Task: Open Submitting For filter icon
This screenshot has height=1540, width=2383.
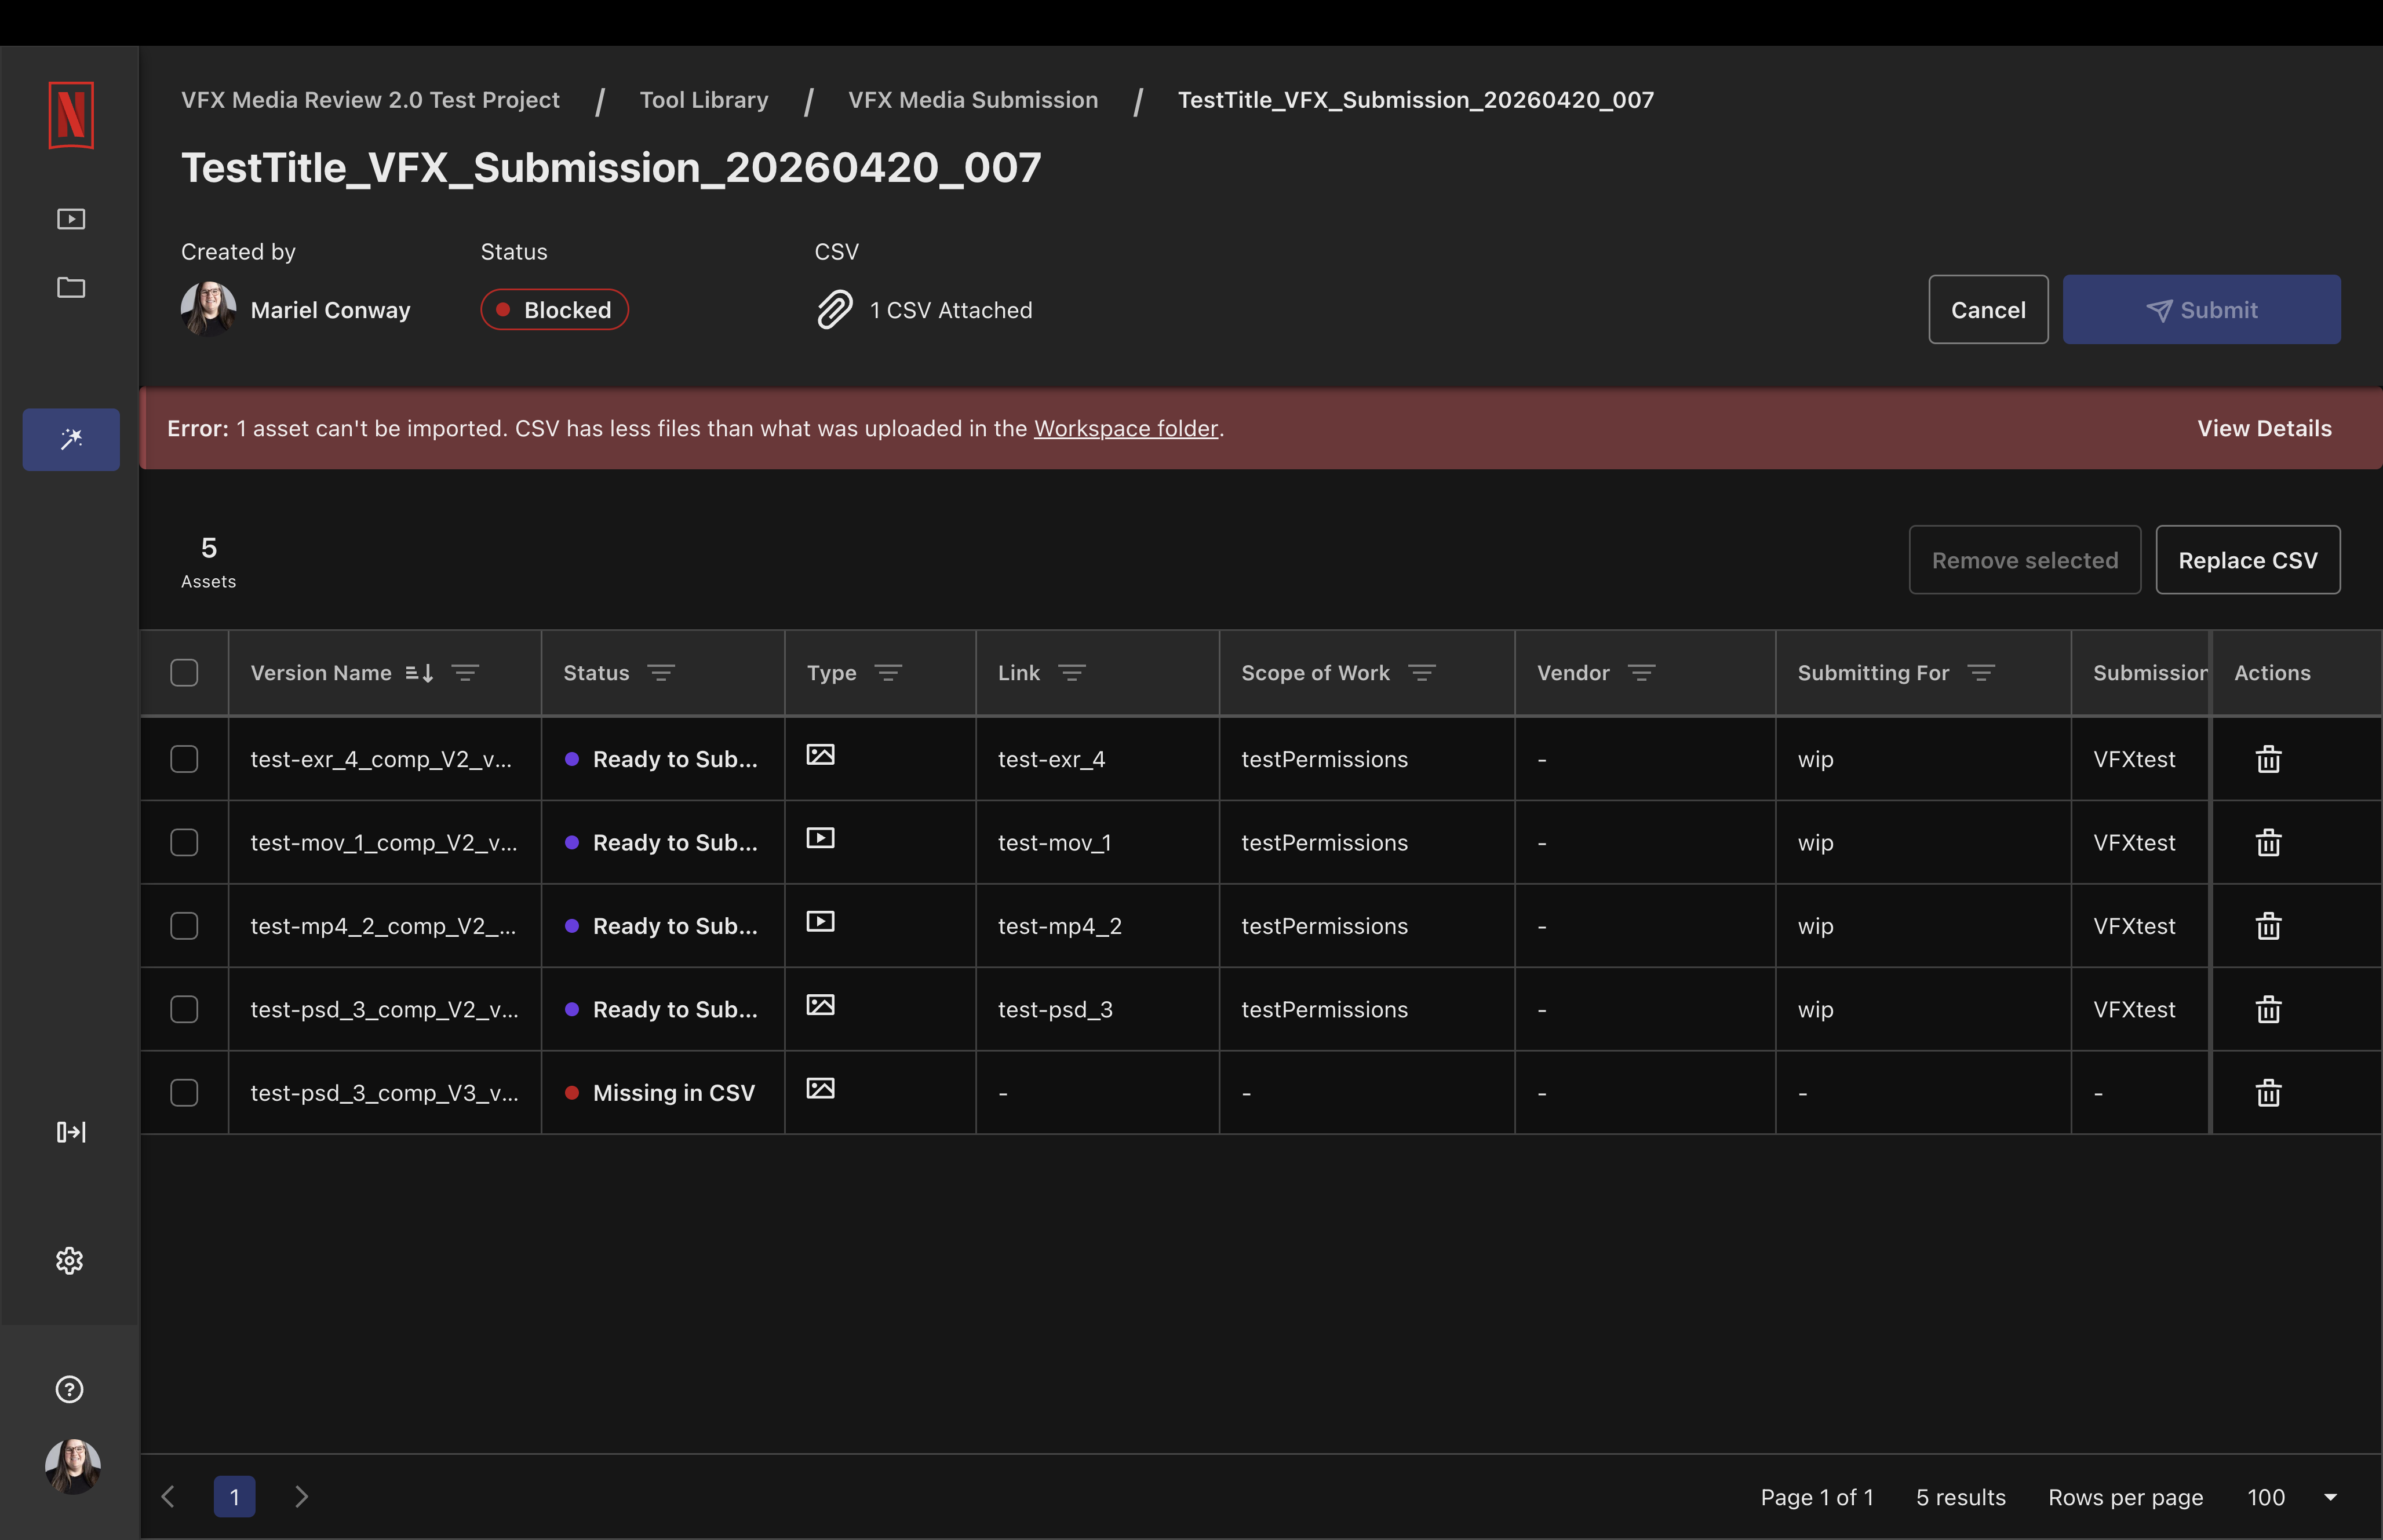Action: click(x=1981, y=673)
